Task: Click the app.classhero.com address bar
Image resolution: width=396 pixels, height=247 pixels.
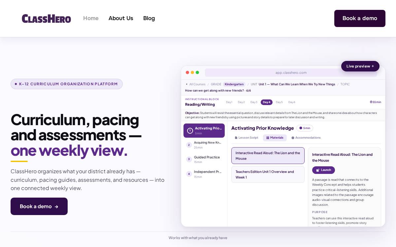Action: pos(291,72)
